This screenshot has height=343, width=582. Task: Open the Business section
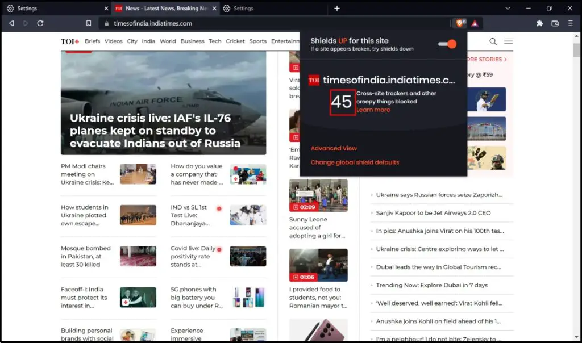(192, 41)
